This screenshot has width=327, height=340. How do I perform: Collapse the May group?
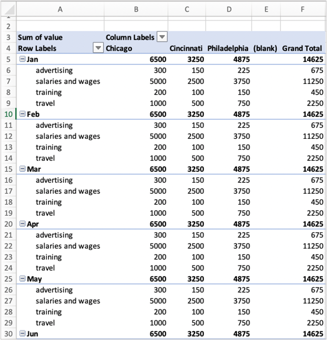tap(22, 279)
